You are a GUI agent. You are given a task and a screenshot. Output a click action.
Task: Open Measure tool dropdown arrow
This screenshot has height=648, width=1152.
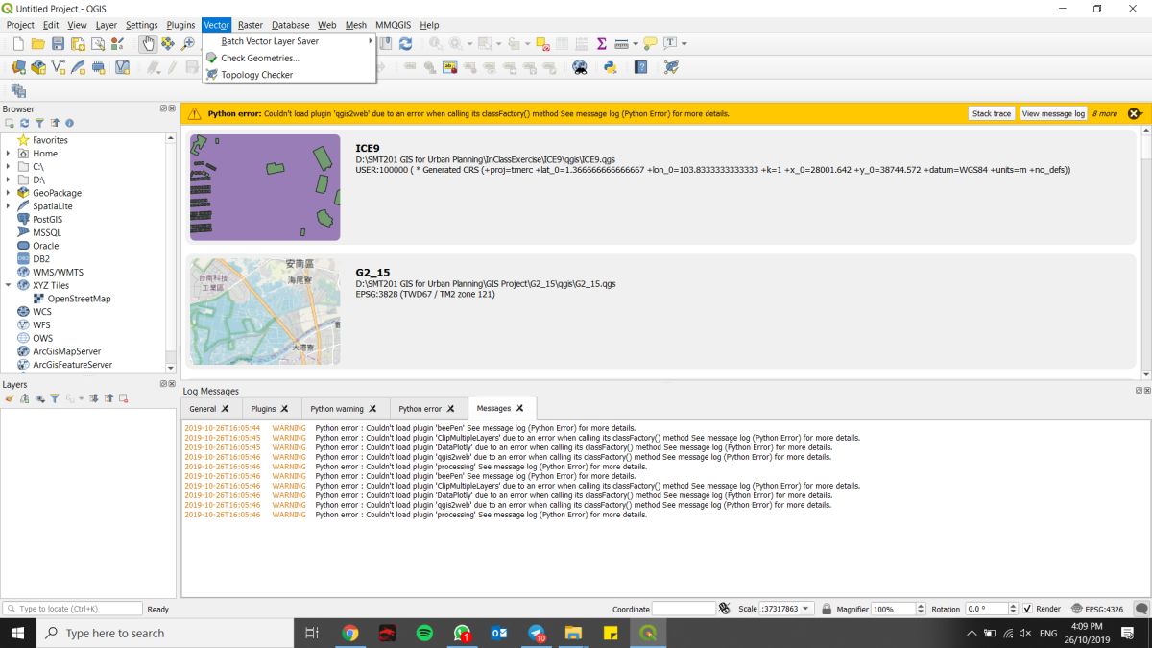(x=635, y=44)
